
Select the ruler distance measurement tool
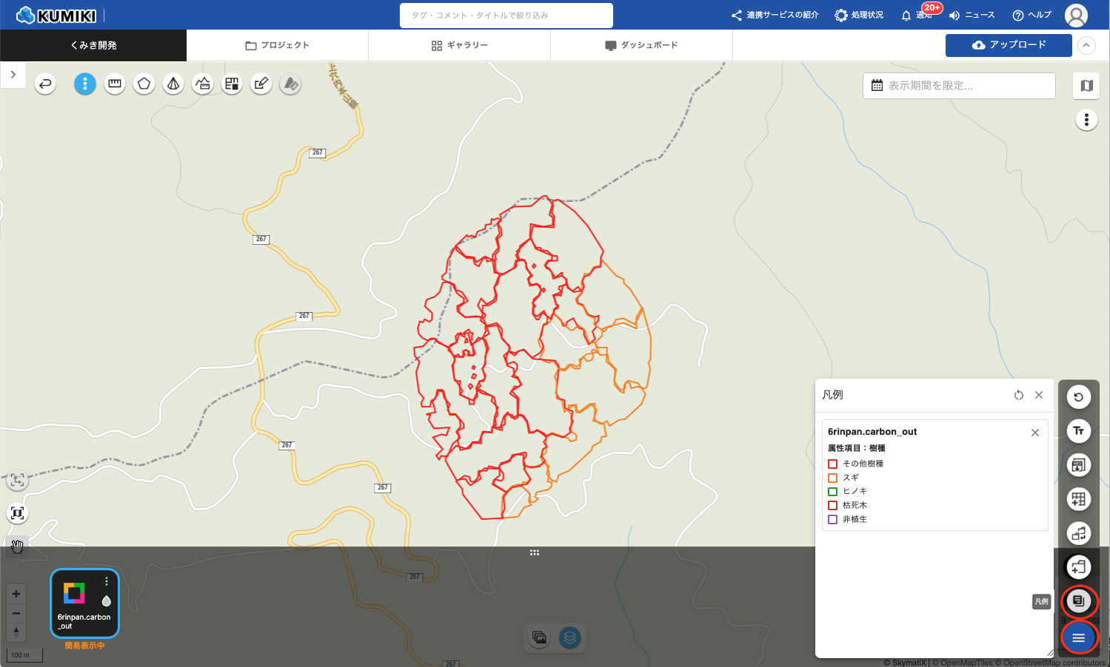(115, 84)
